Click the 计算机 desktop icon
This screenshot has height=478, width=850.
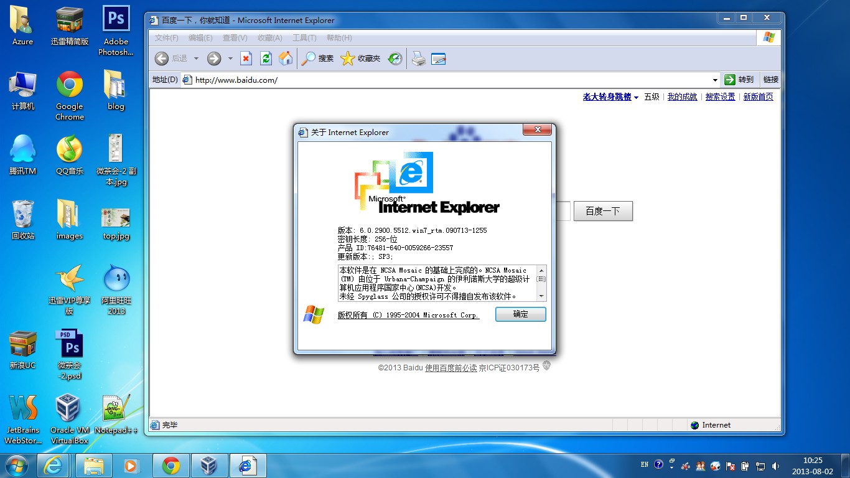coord(23,90)
